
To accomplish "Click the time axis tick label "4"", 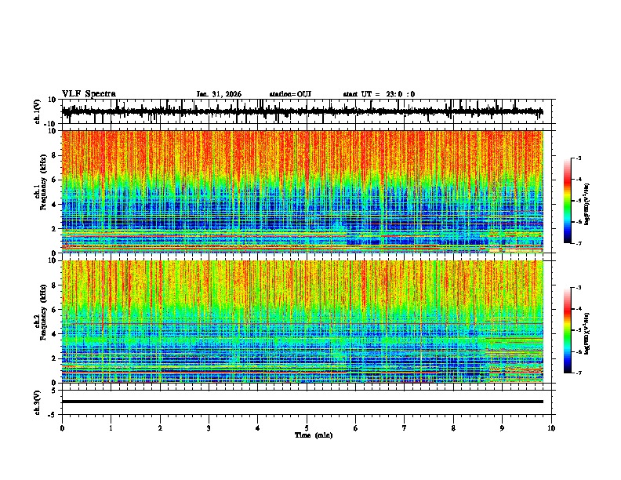I will click(x=258, y=428).
